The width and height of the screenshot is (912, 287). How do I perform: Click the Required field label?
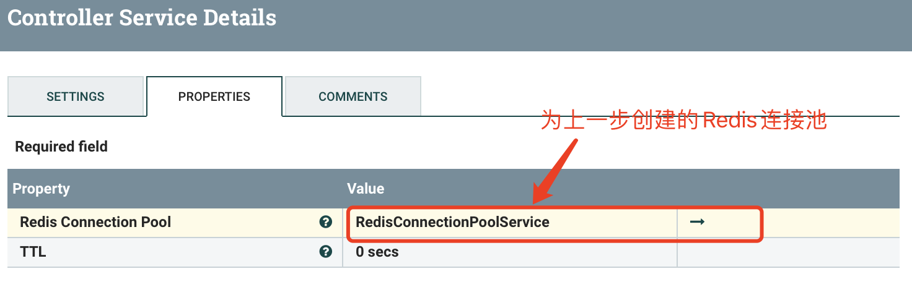61,147
